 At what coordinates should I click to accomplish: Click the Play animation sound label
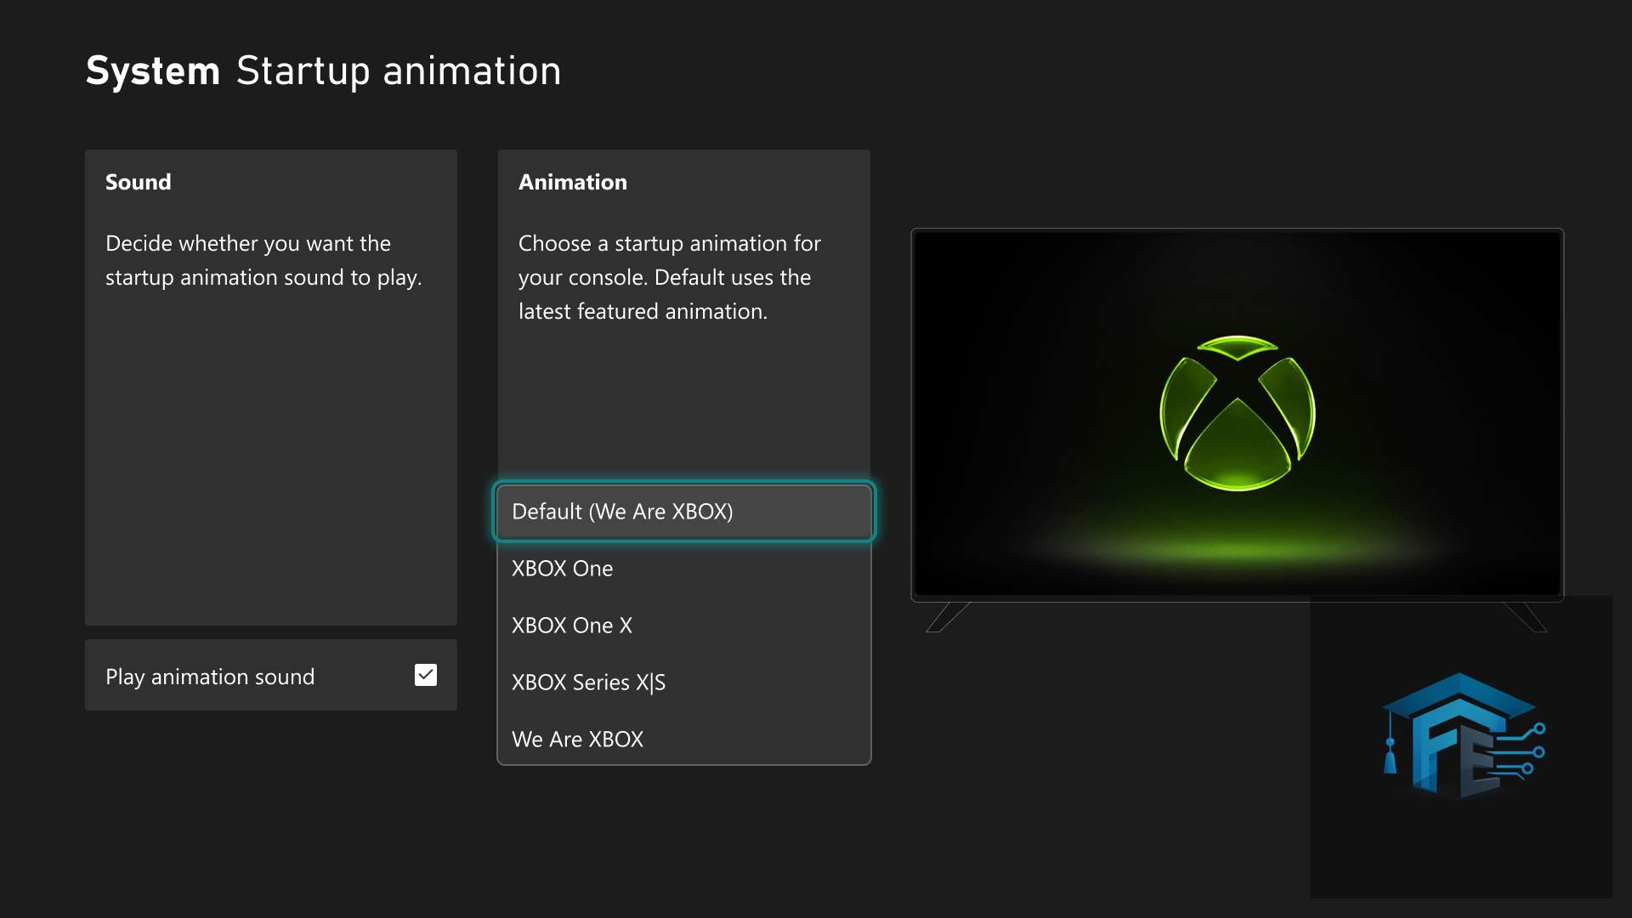pos(210,677)
